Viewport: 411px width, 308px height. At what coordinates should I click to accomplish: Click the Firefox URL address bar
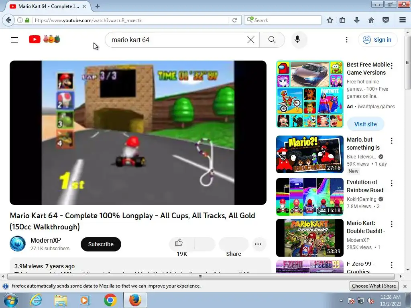[x=130, y=20]
